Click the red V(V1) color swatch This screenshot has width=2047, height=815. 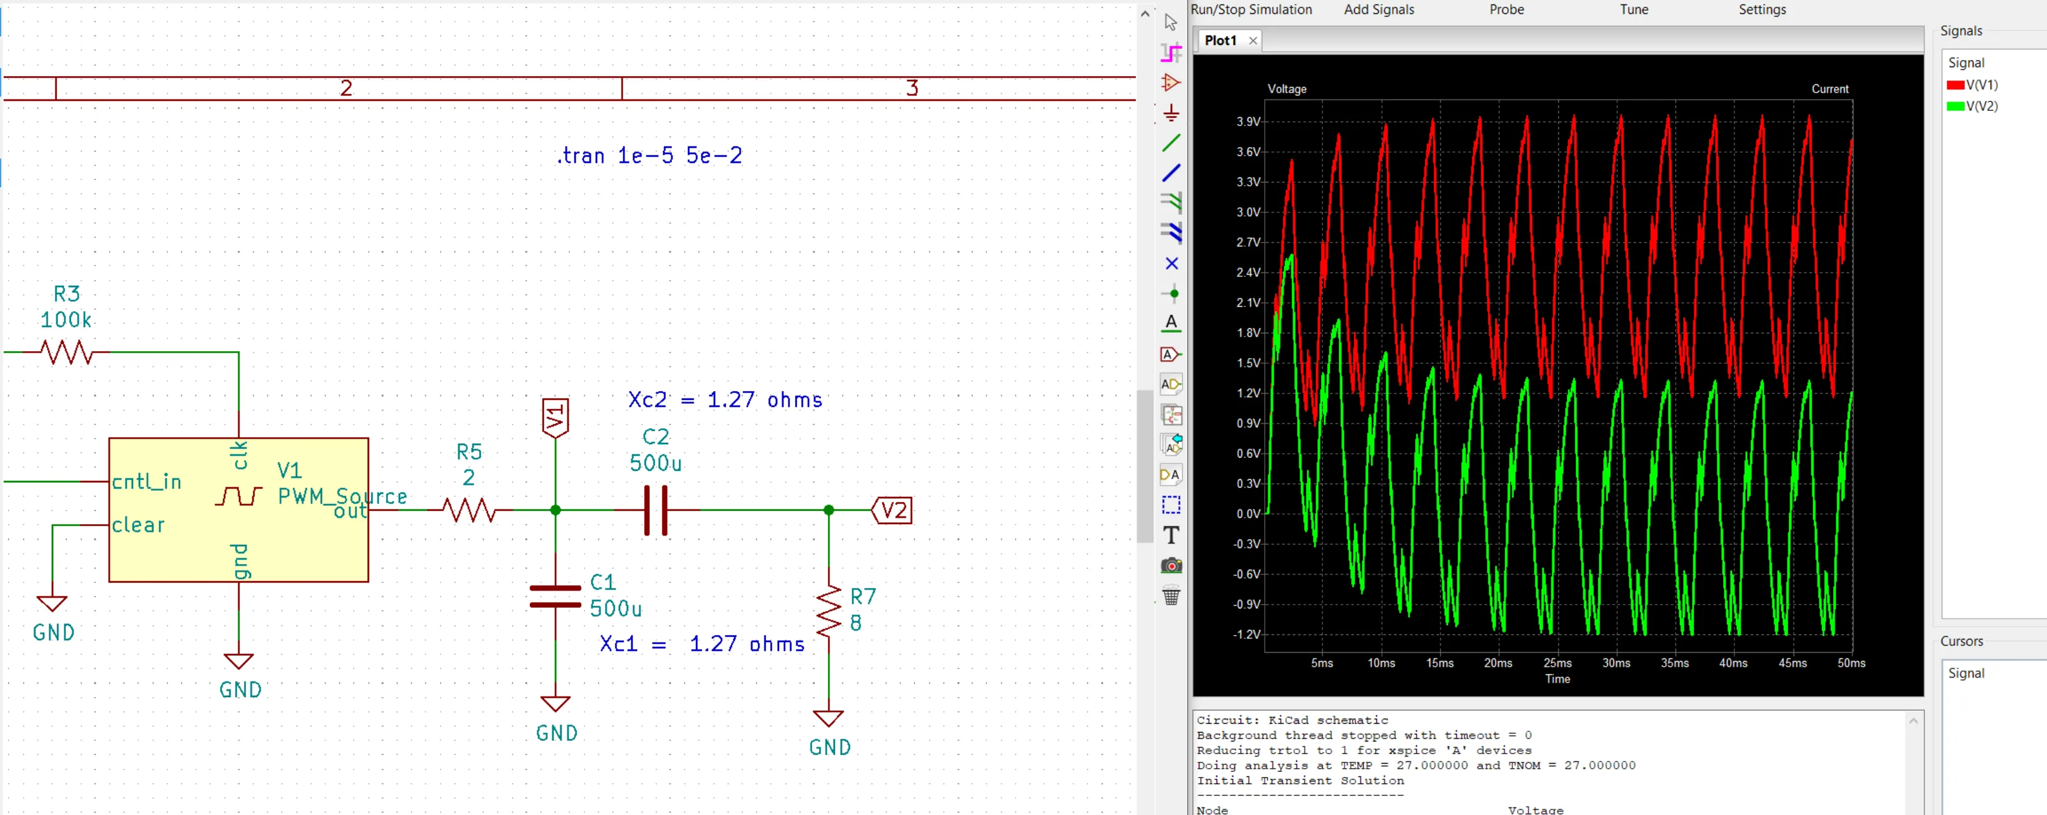(x=1955, y=85)
